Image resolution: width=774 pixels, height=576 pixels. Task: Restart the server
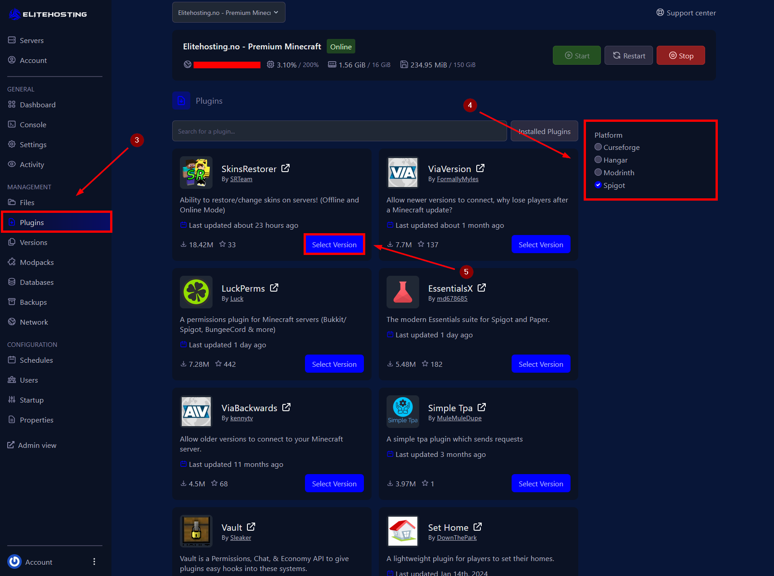[x=629, y=55]
